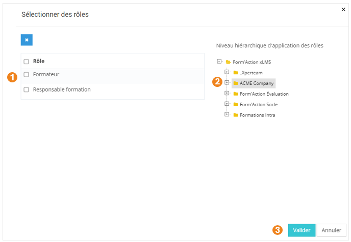Image resolution: width=351 pixels, height=242 pixels.
Task: Click the ACME Company folder icon
Action: (236, 83)
